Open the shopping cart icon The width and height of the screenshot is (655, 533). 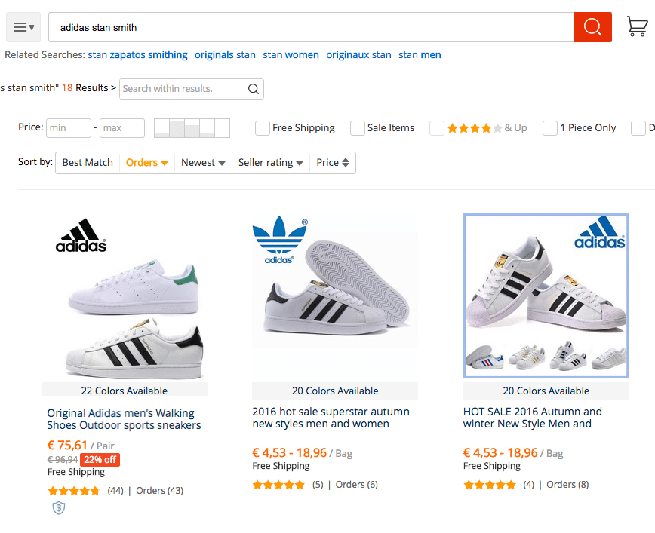pyautogui.click(x=637, y=26)
